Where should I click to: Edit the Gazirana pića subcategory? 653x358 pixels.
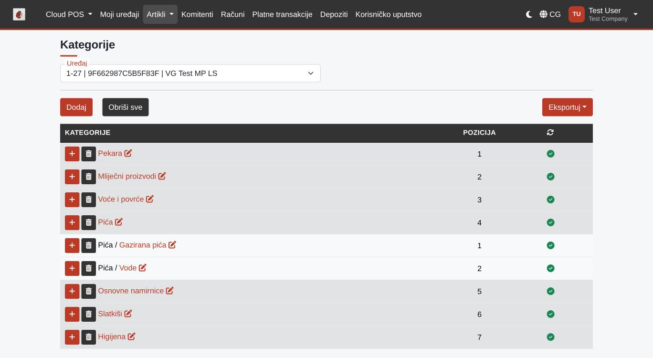[x=172, y=245]
